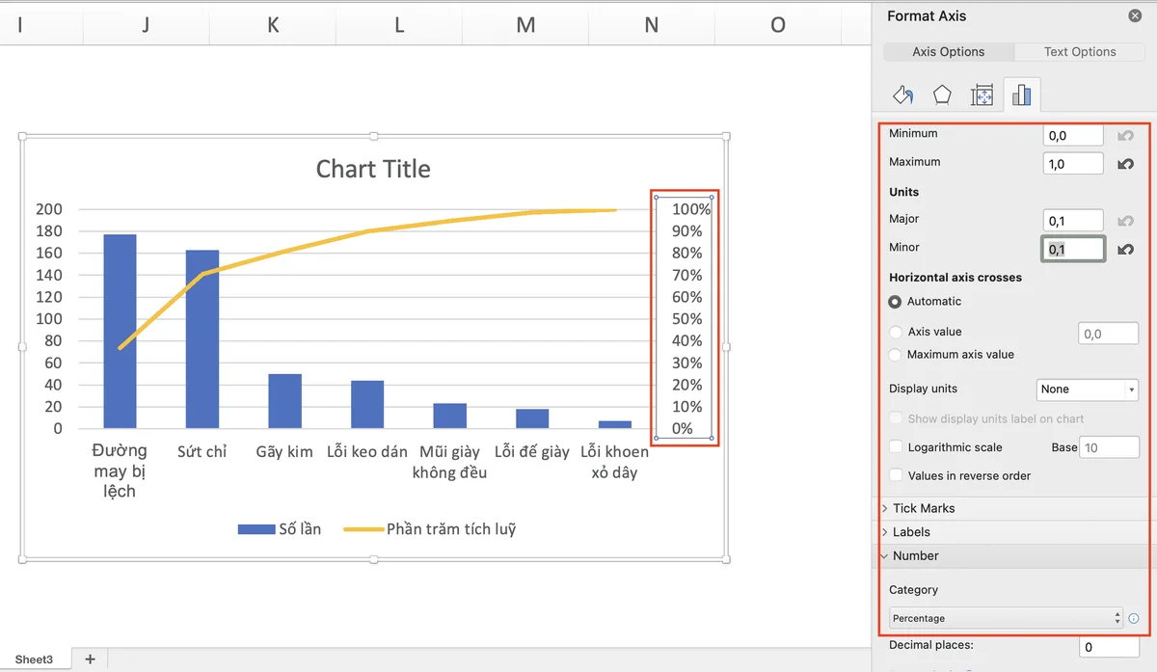Image resolution: width=1157 pixels, height=672 pixels.
Task: Select column K header
Action: [x=273, y=26]
